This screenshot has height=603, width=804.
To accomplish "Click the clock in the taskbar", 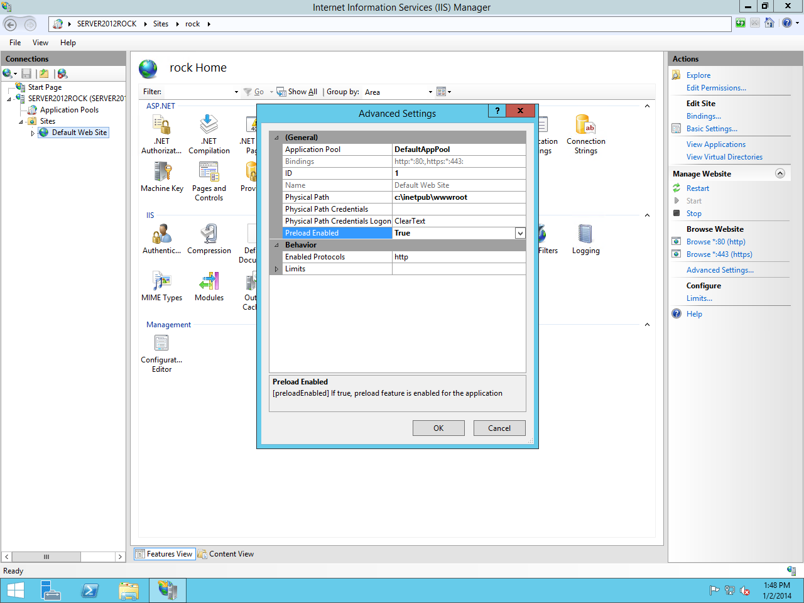I will click(777, 590).
